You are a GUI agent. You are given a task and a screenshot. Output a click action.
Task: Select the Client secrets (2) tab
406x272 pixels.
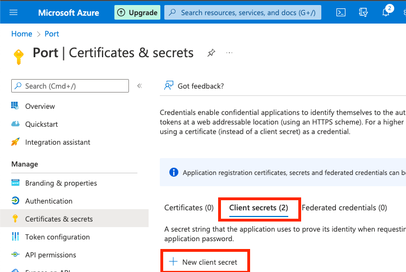[x=259, y=208]
